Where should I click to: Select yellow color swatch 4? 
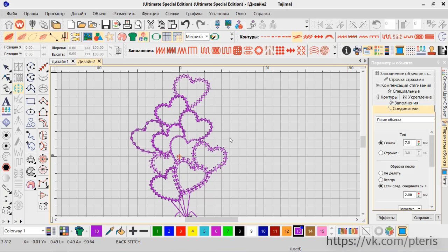point(192,231)
